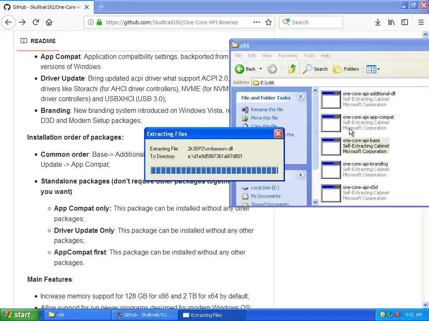Open Edit menu in x86 window
The height and width of the screenshot is (321, 429).
[x=252, y=56]
